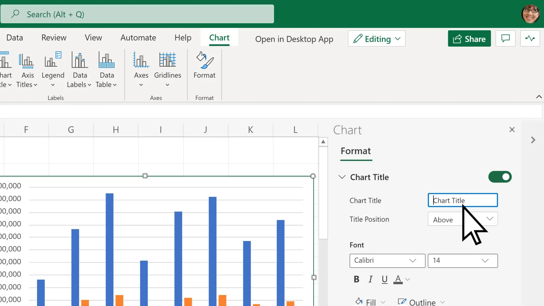The height and width of the screenshot is (306, 544).
Task: Toggle Italic formatting in Font section
Action: [x=370, y=279]
